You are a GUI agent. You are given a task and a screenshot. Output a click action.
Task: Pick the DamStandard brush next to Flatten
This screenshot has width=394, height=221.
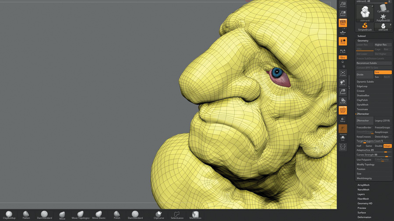tap(45, 215)
